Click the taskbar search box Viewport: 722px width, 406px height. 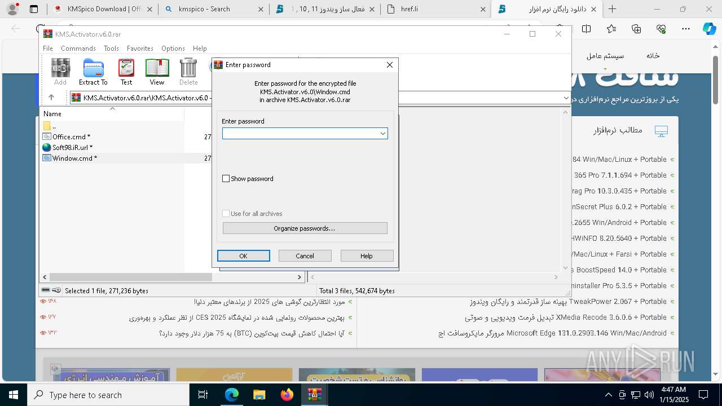coord(108,395)
